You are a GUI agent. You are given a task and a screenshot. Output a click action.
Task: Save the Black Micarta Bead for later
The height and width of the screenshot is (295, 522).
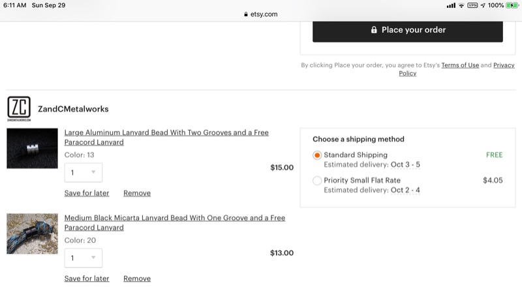[x=87, y=279]
